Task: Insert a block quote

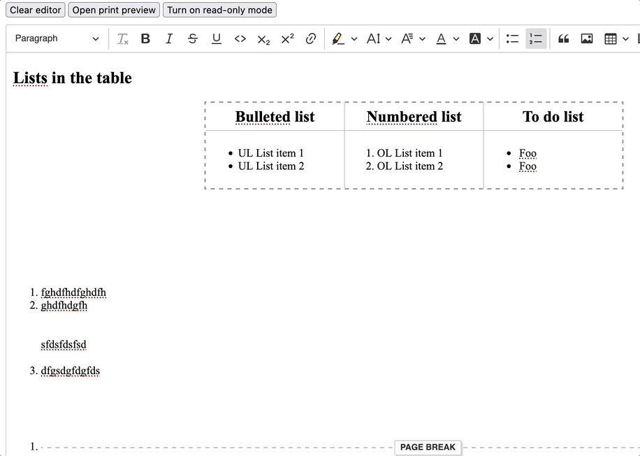Action: tap(564, 38)
